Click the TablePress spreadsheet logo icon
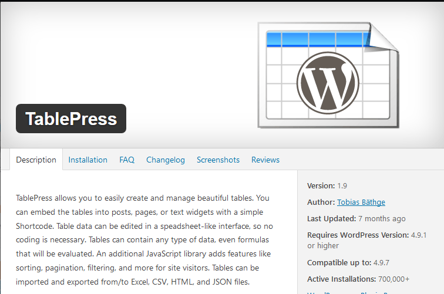 pyautogui.click(x=328, y=75)
